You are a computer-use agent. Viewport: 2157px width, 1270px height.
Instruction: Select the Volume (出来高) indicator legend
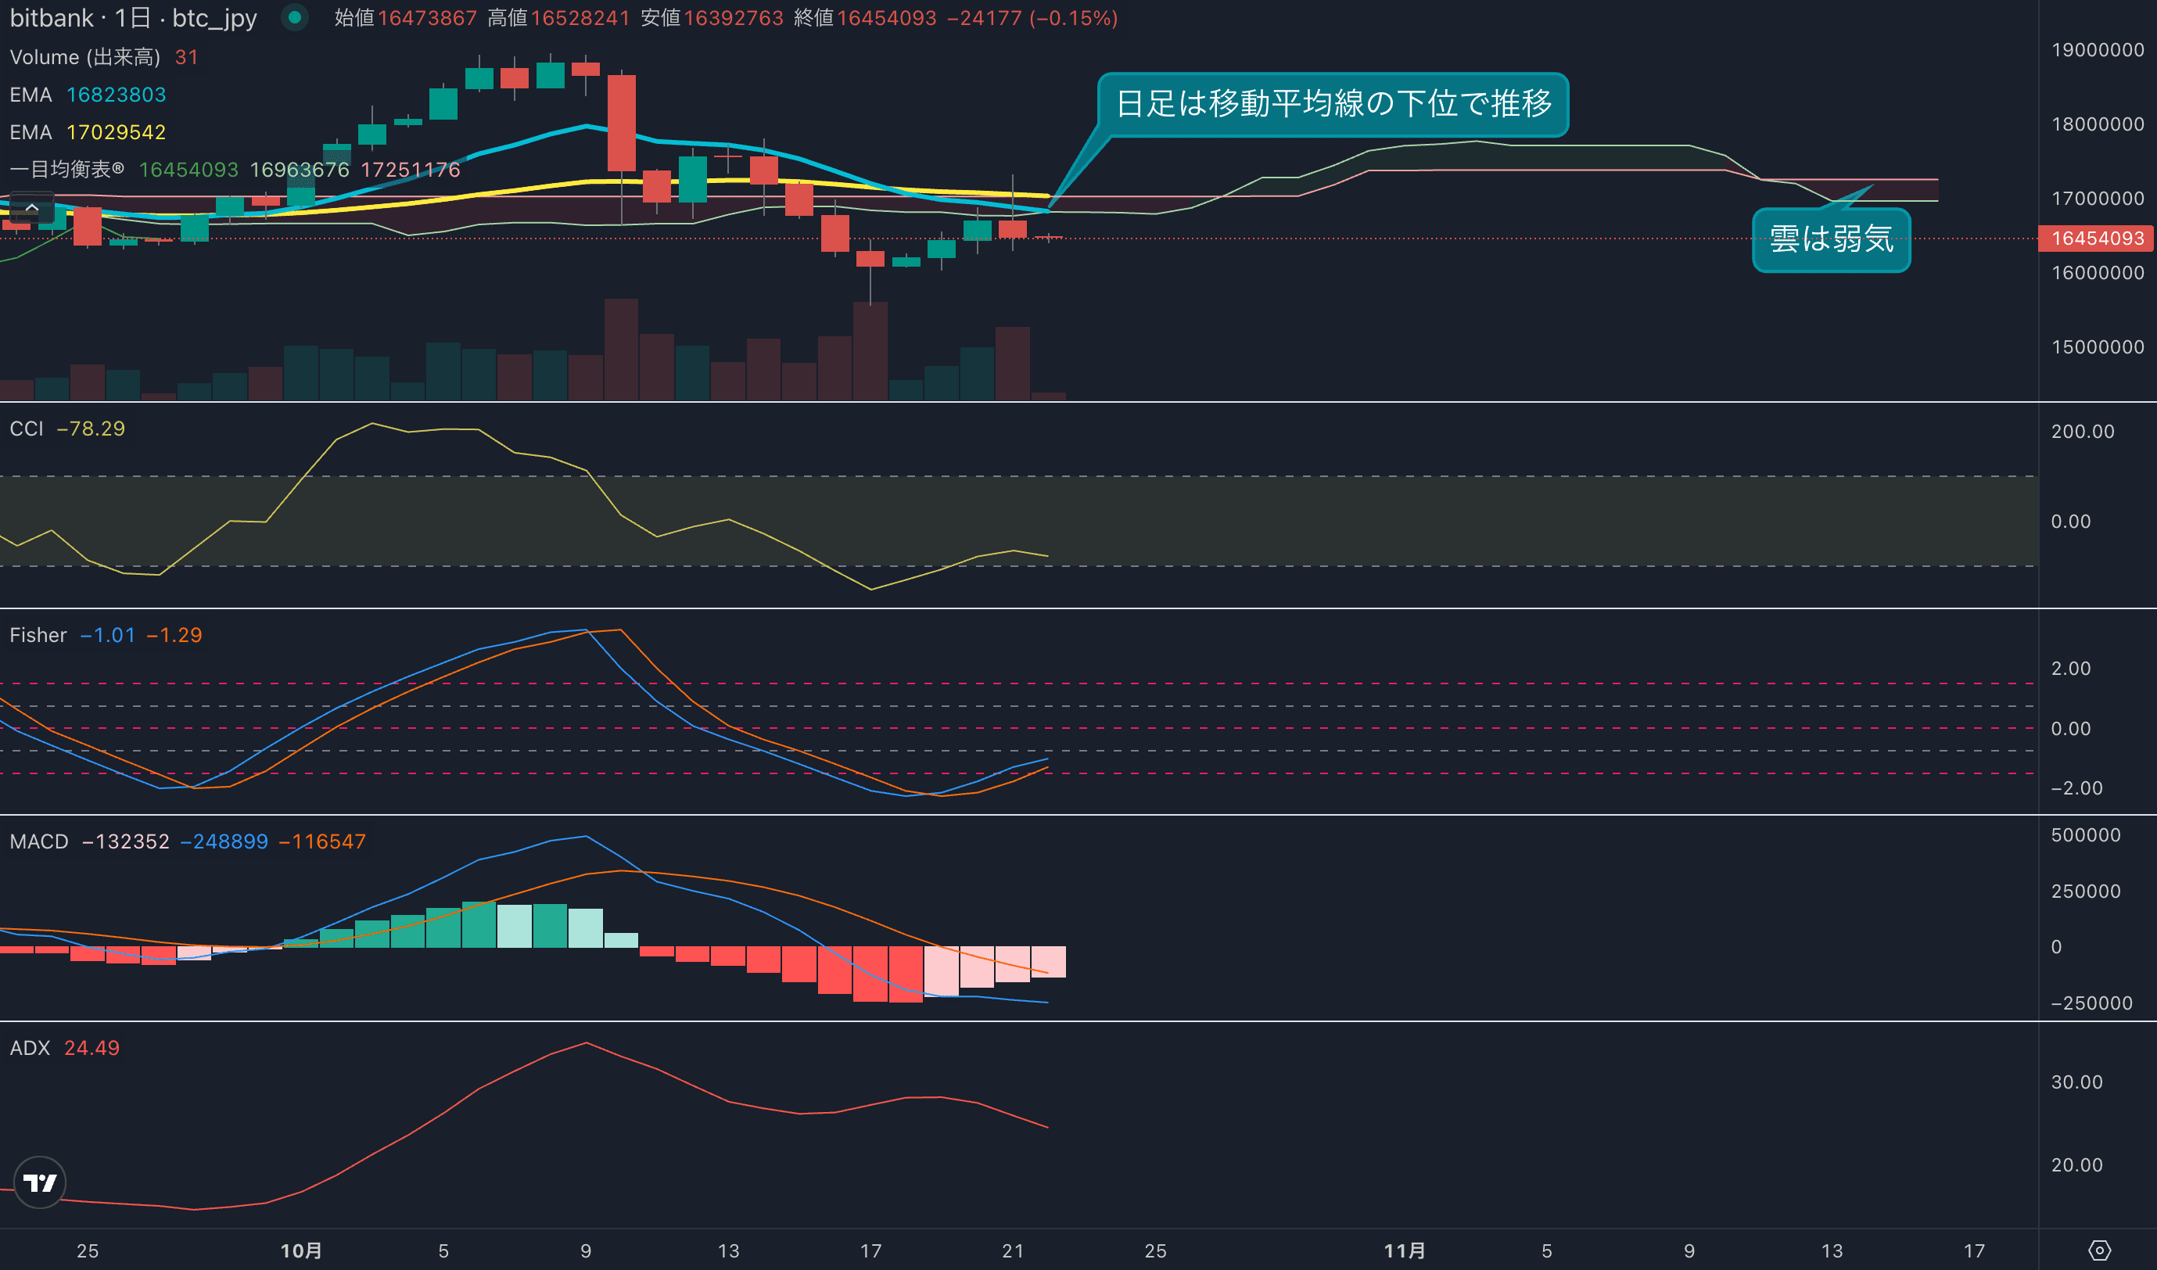84,57
